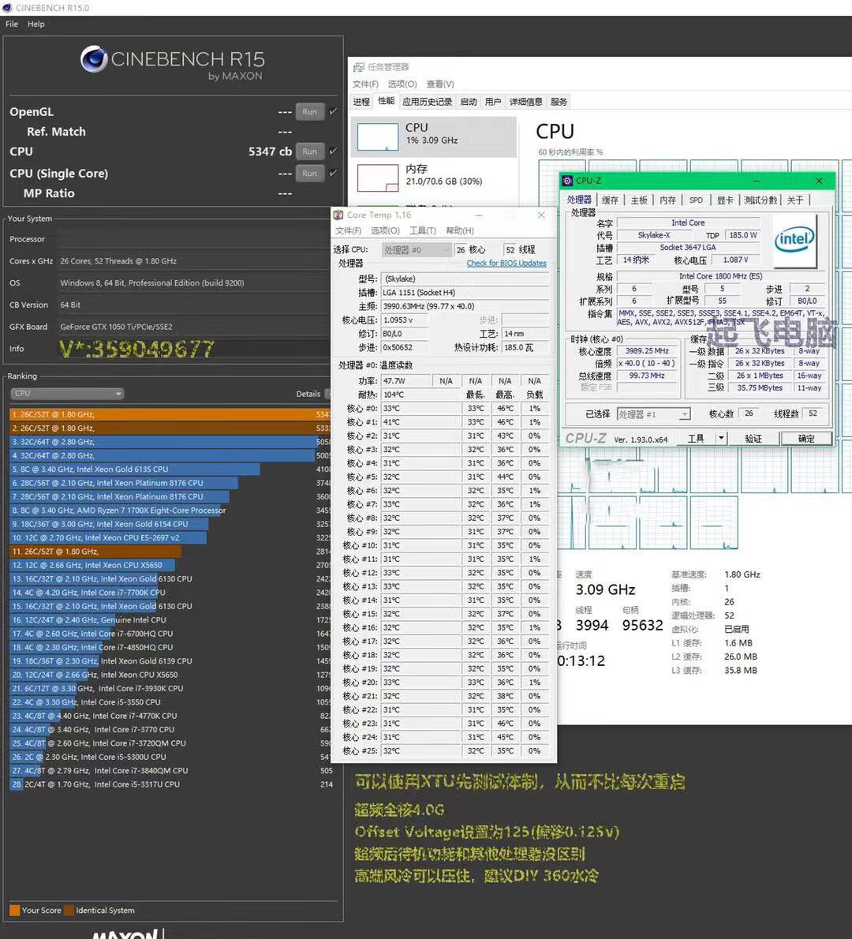Toggle the CPU test checkbox

334,151
